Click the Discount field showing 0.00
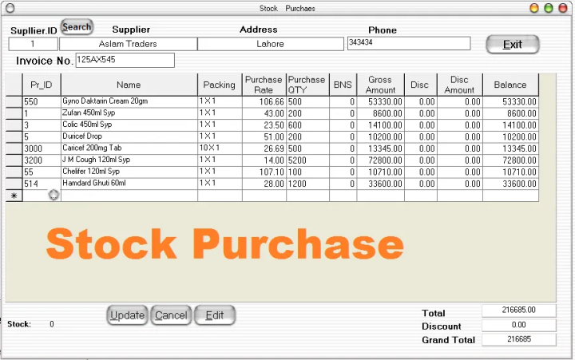 click(518, 325)
